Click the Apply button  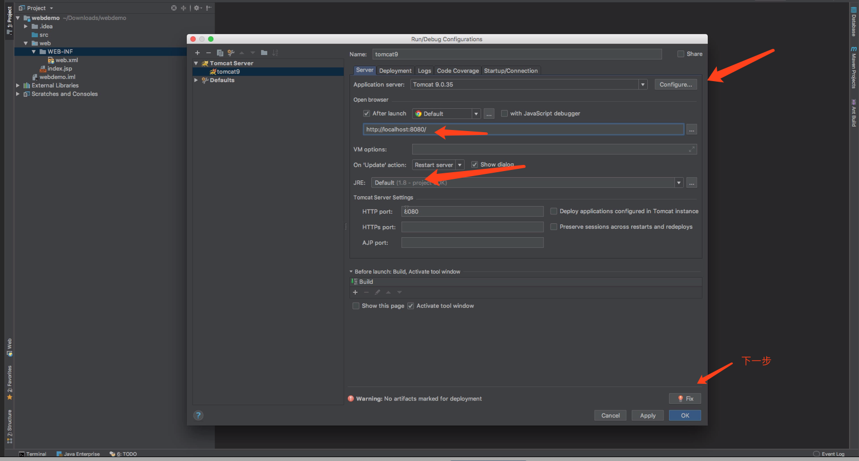[647, 415]
